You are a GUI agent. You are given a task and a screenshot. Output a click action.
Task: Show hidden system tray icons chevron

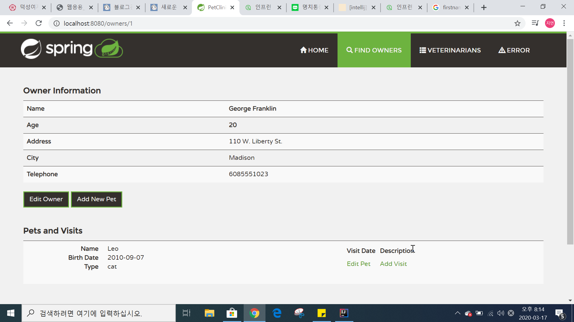click(457, 313)
